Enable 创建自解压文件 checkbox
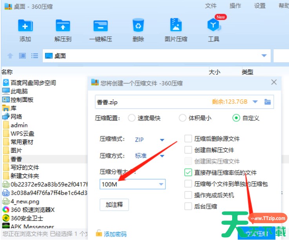This screenshot has width=289, height=240. [188, 150]
